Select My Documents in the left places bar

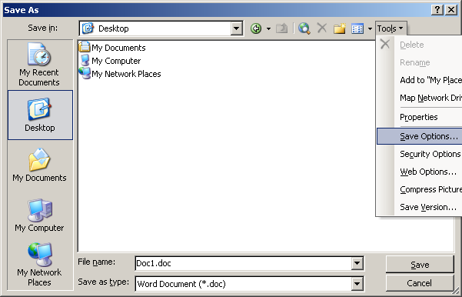tap(39, 165)
